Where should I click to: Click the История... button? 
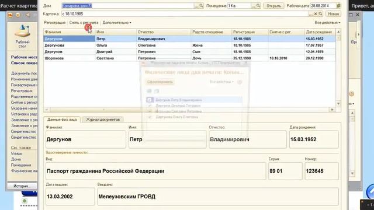point(22,186)
